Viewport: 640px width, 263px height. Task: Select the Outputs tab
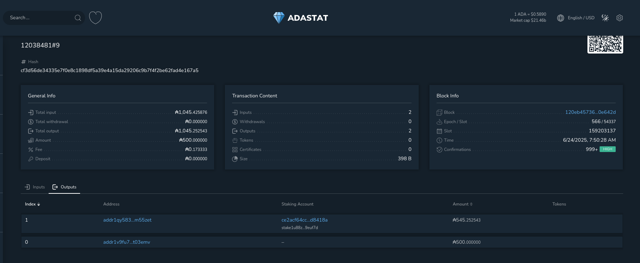click(64, 187)
